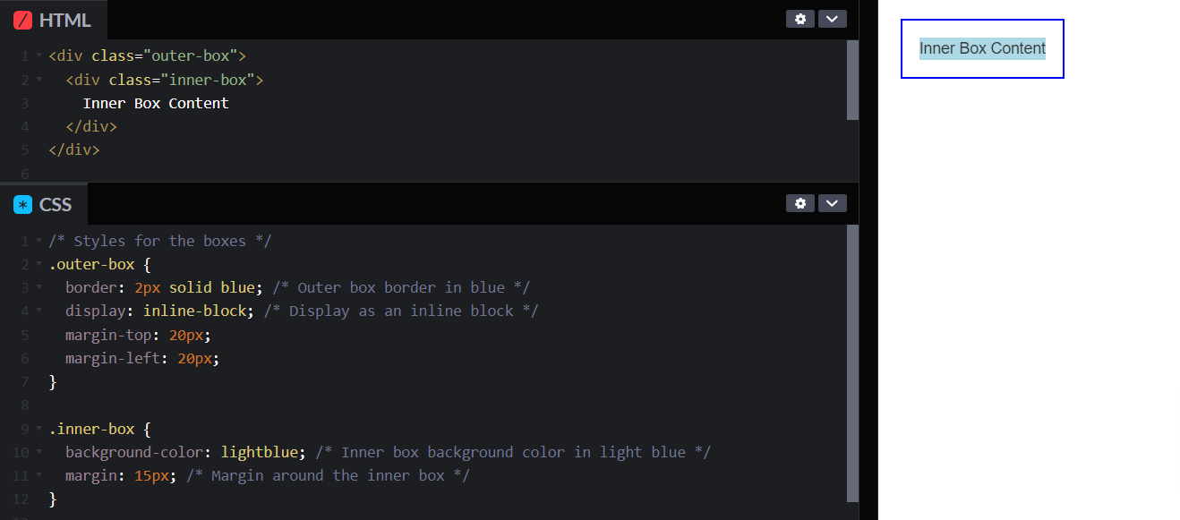The image size is (1180, 520).
Task: Click the red HTML5 logo icon
Action: tap(21, 19)
